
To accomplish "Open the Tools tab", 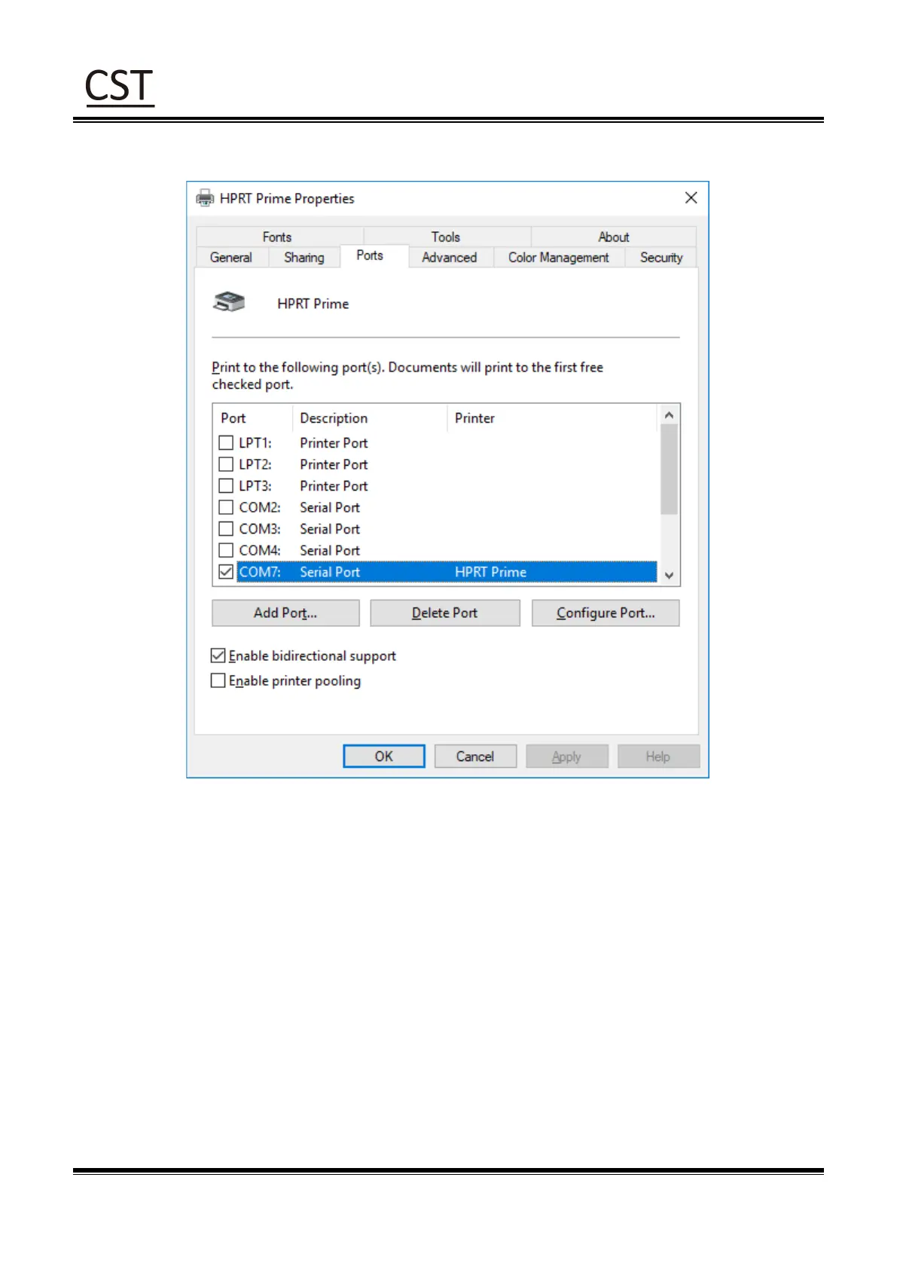I will coord(446,237).
